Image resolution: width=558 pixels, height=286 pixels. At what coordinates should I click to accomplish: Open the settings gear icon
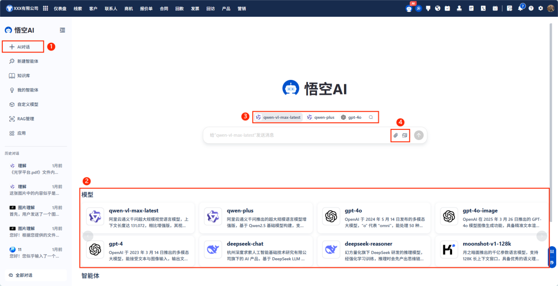coord(541,8)
